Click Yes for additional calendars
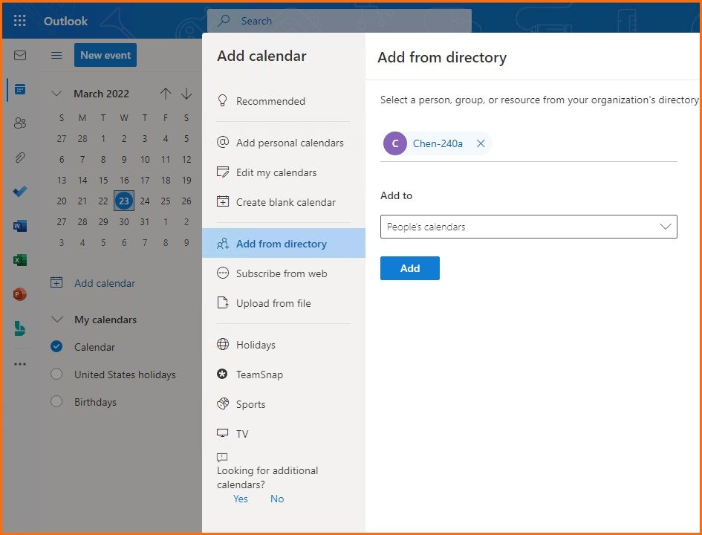 coord(240,499)
